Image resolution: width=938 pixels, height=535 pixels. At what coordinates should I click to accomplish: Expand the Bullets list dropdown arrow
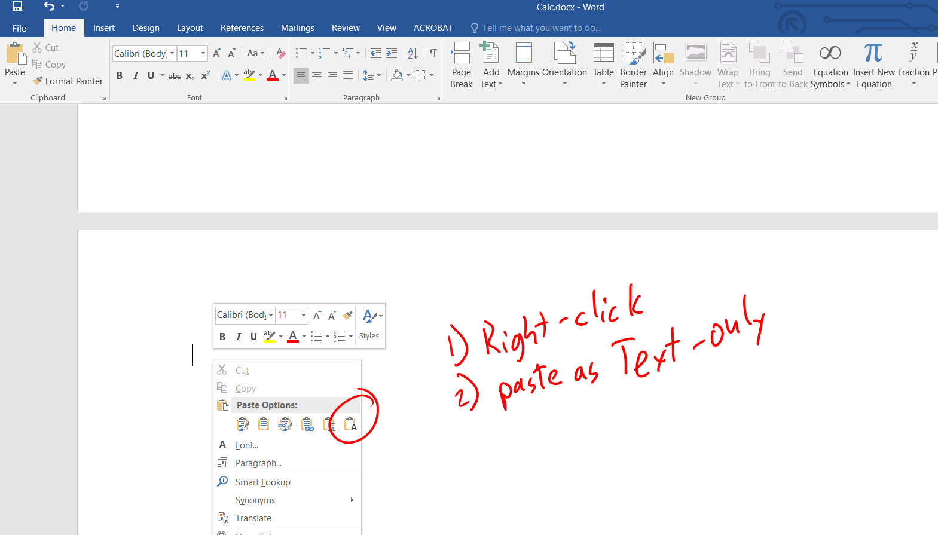[x=313, y=53]
